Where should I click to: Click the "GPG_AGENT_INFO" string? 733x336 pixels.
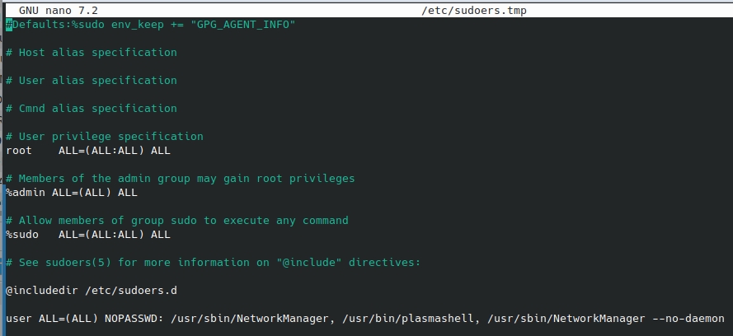point(243,24)
